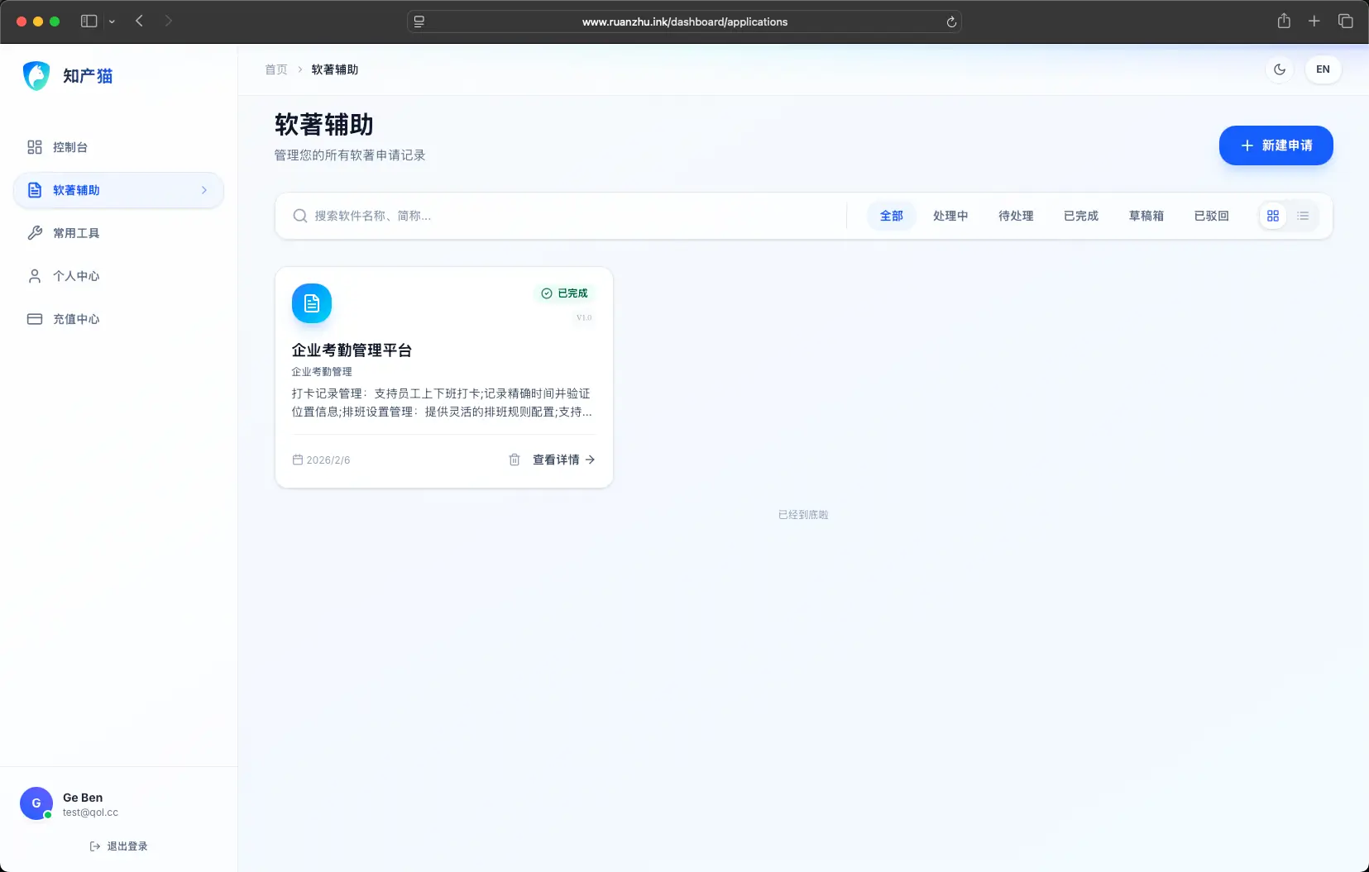Expand the 软著辅助 sidebar chevron

click(x=204, y=190)
